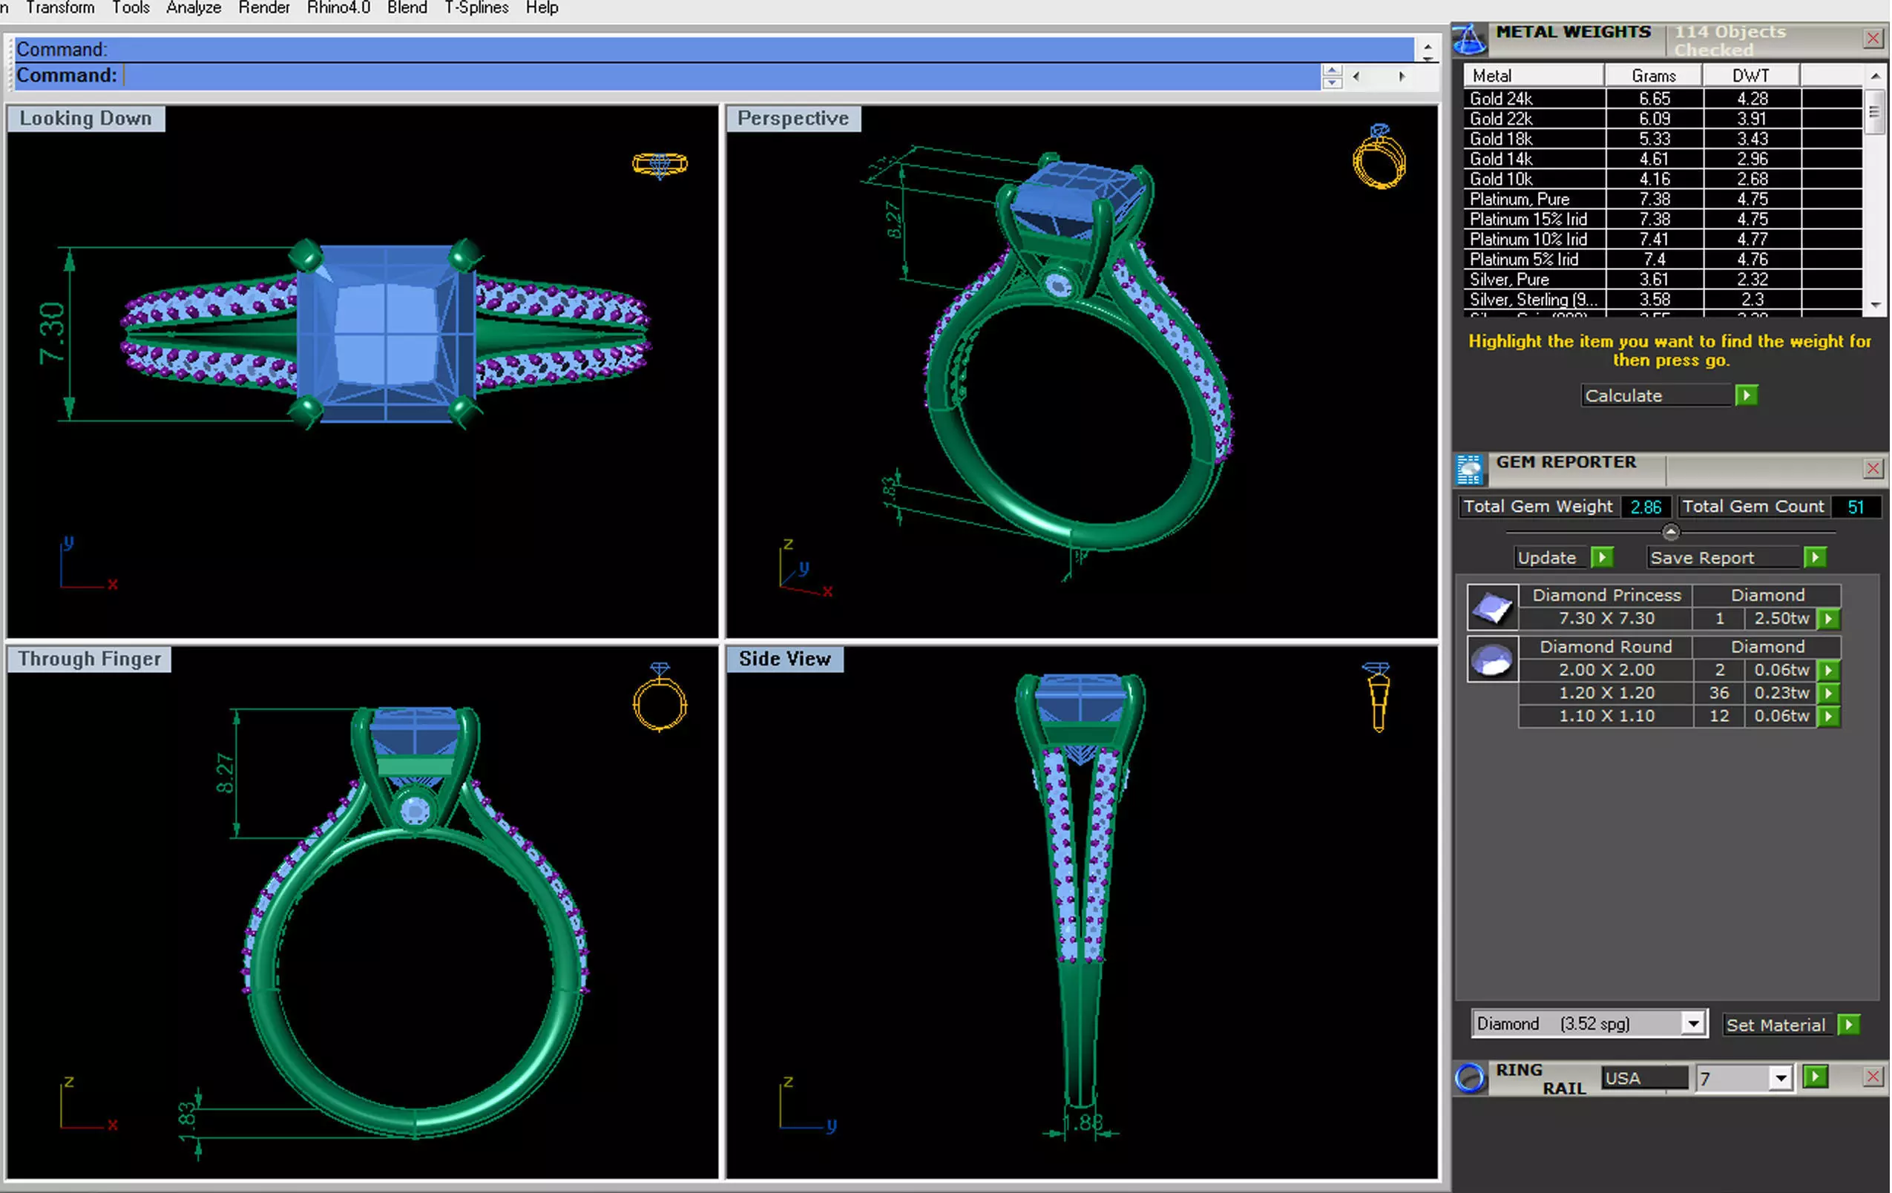Viewport: 1892px width, 1193px height.
Task: Click the ring view icon in Looking Down viewport
Action: [659, 164]
